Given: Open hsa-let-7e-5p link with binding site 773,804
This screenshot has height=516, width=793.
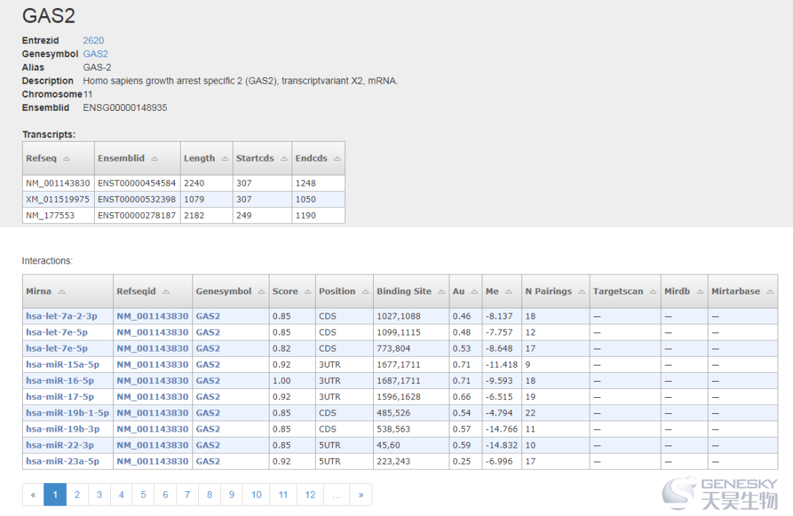Looking at the screenshot, I should point(57,349).
